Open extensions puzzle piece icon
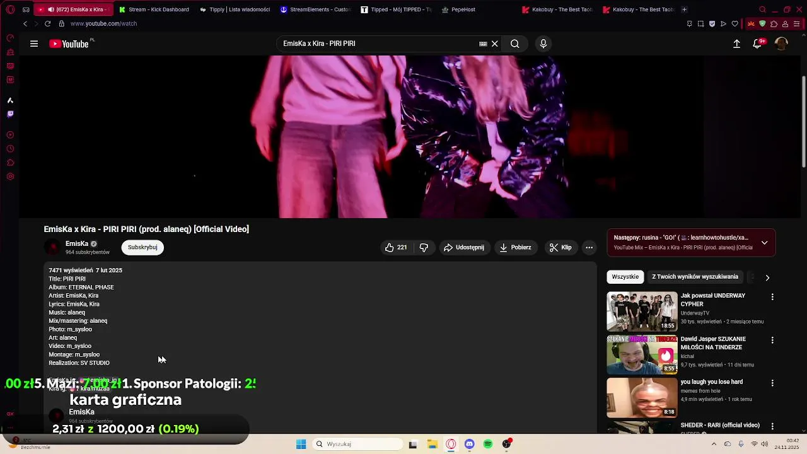Viewport: 807px width, 454px height. pyautogui.click(x=774, y=23)
